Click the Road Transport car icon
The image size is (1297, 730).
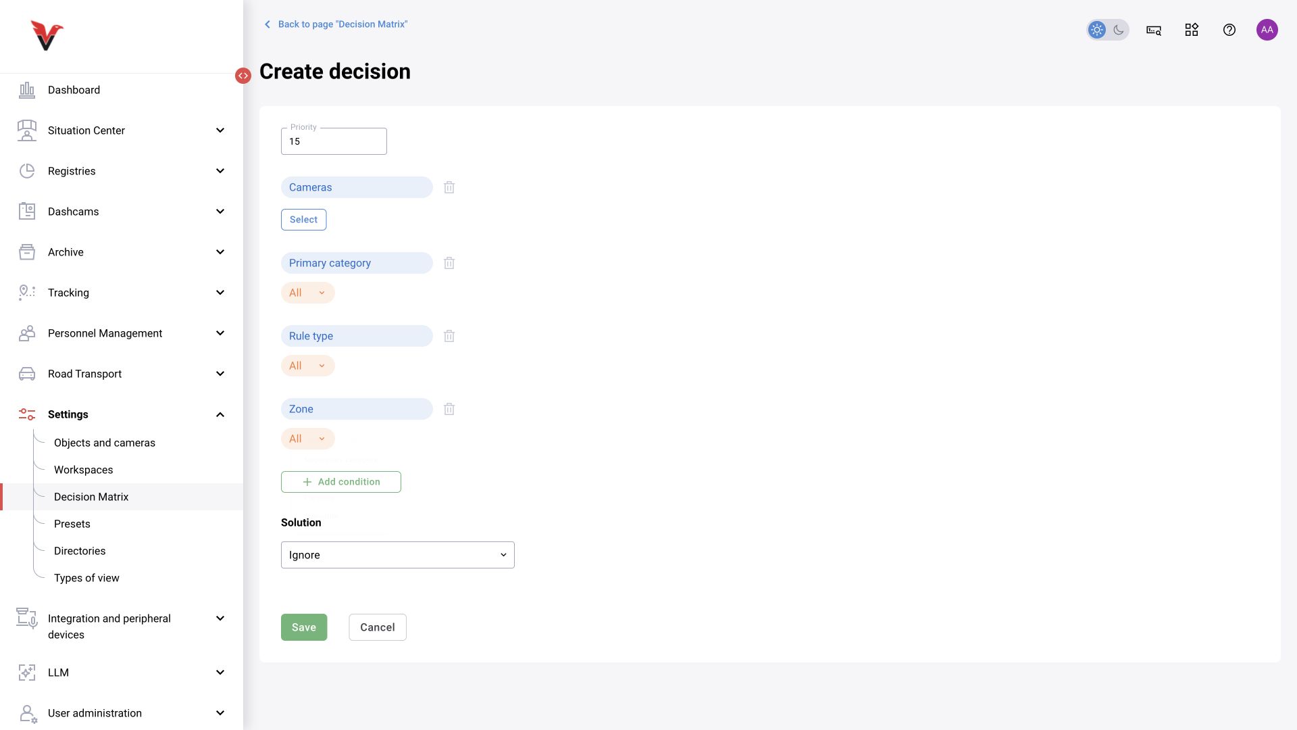tap(27, 374)
